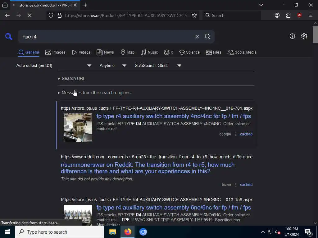Stop page loading with X button
The height and width of the screenshot is (238, 318).
(30, 15)
